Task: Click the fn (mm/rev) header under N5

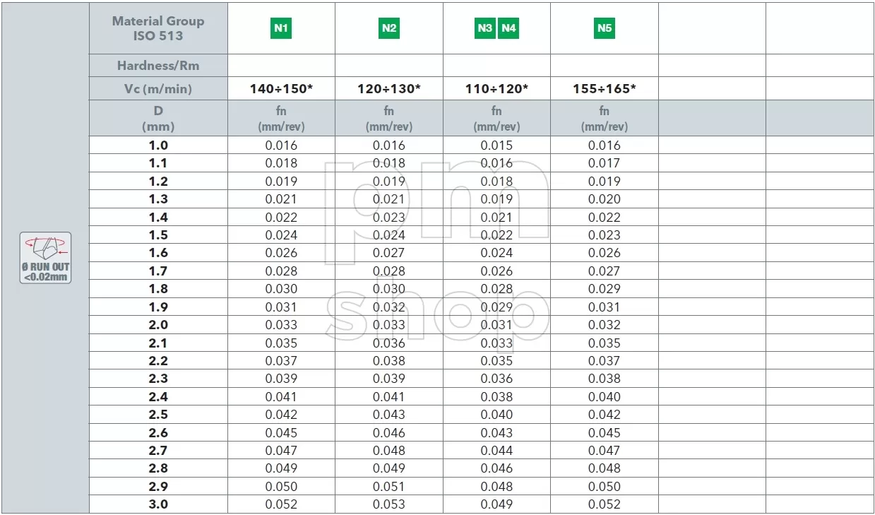Action: pos(605,119)
